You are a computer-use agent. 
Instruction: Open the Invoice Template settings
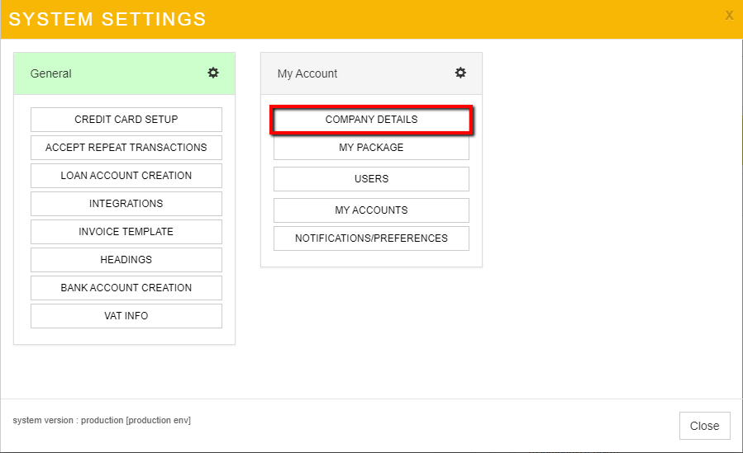click(x=126, y=232)
